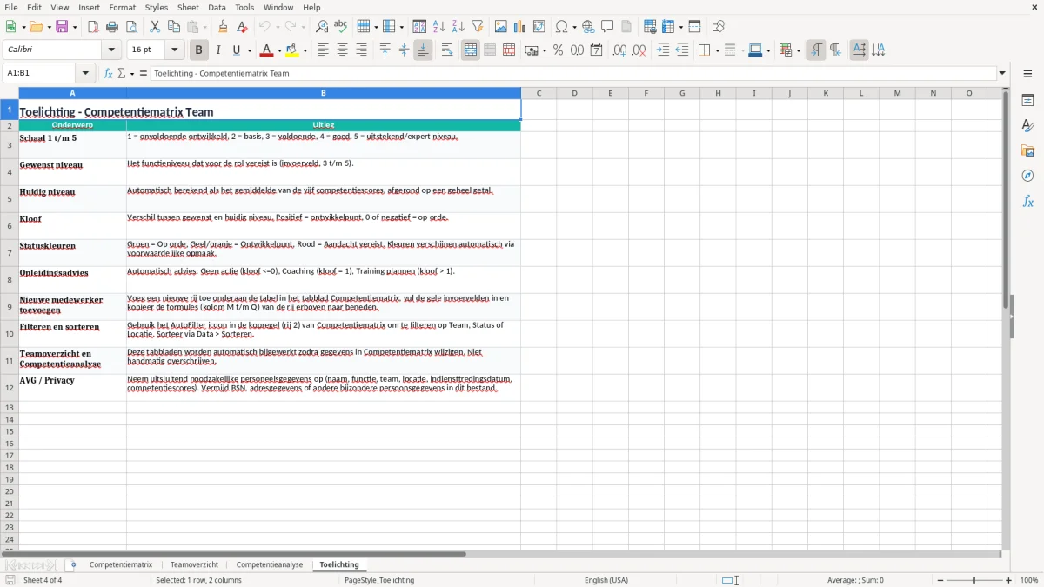Expand the Calibri font name dropdown

click(111, 50)
